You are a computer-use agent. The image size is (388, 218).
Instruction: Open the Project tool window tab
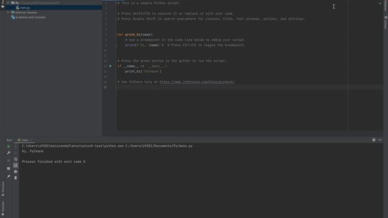(2, 4)
